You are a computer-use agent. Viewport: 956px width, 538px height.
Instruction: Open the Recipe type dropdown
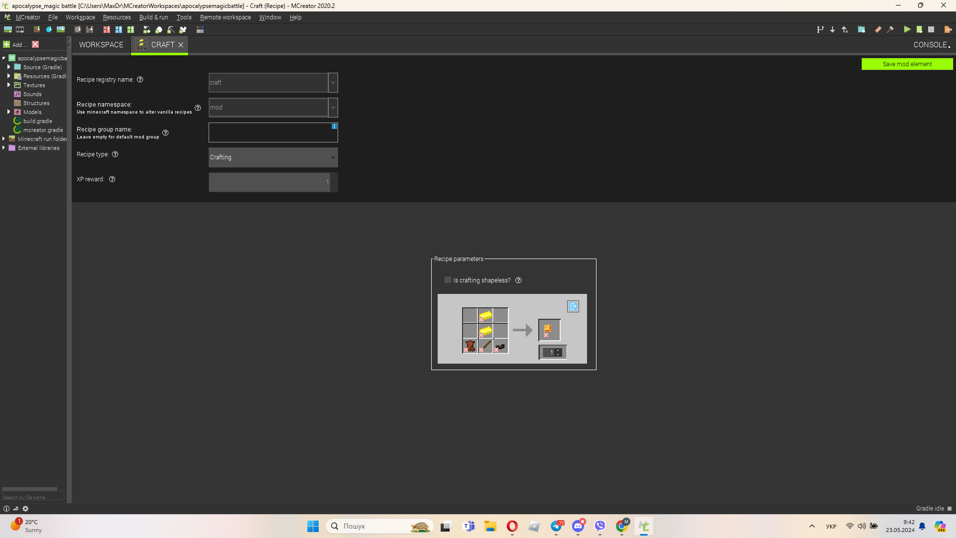pos(272,157)
